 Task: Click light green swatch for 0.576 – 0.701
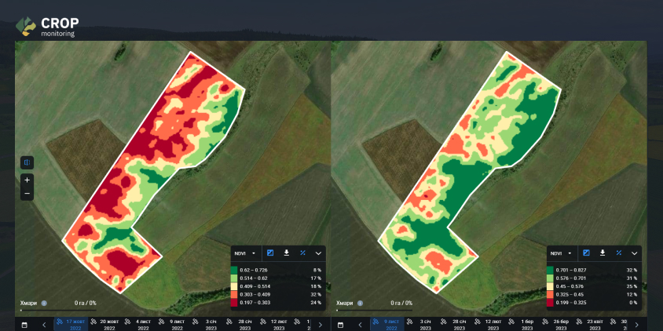550,278
